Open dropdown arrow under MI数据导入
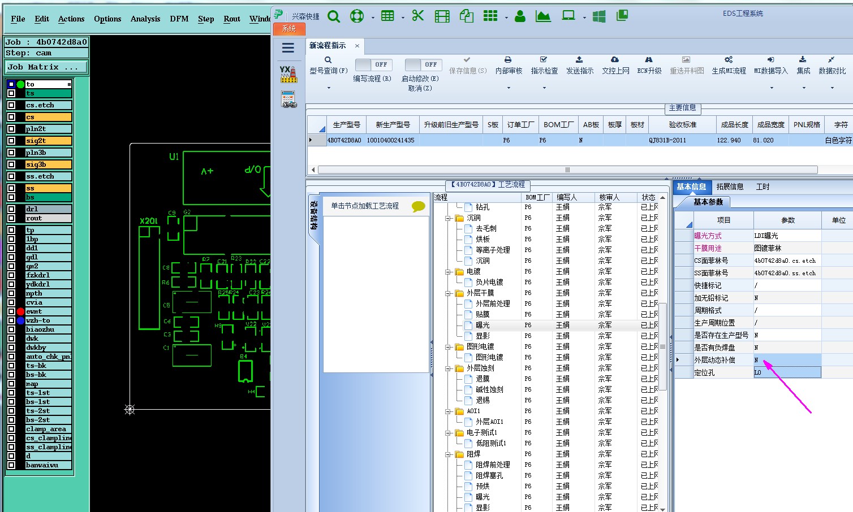Screen dimensions: 853x512 point(771,88)
